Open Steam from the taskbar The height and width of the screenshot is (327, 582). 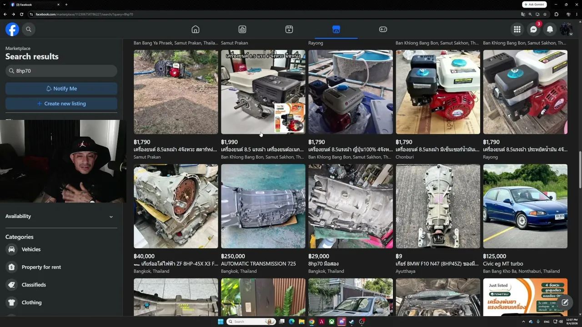pos(351,322)
